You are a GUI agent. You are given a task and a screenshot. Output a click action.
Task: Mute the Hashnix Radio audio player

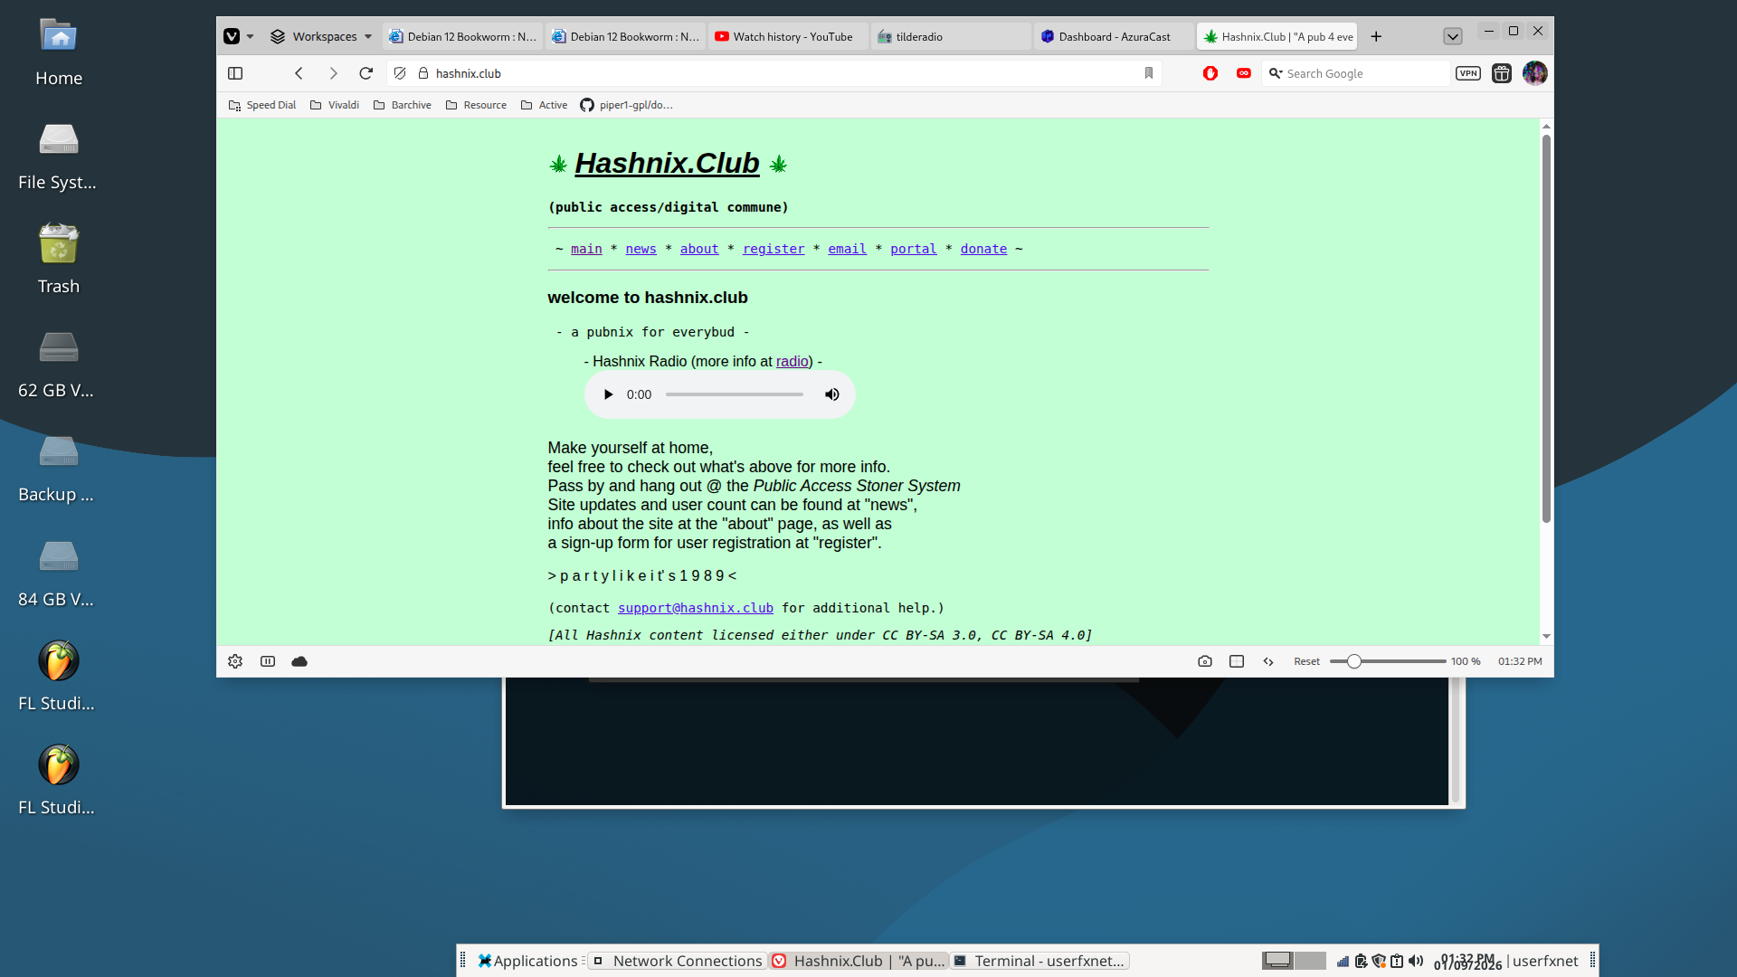831,394
